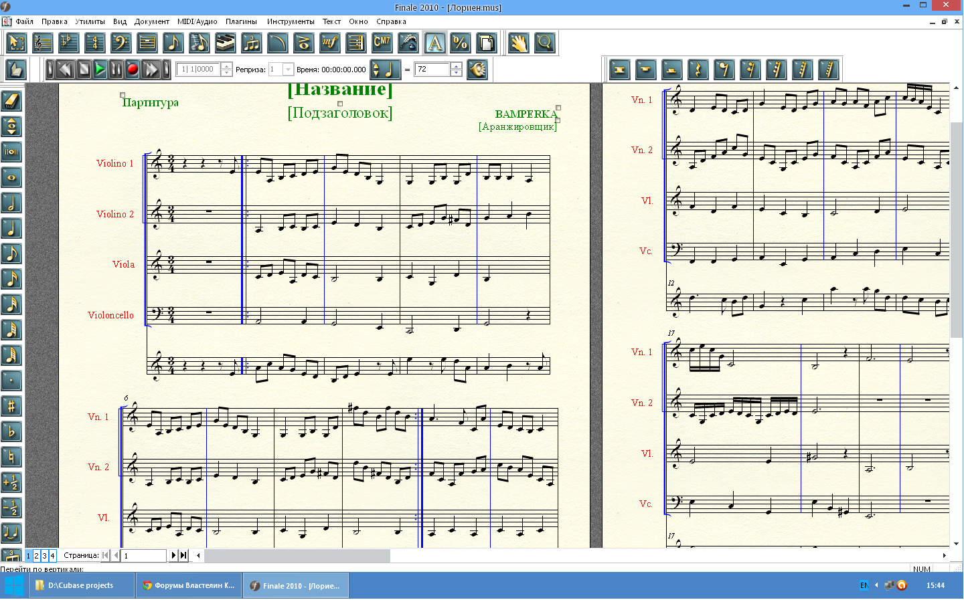The height and width of the screenshot is (602, 964).
Task: Open the Chord tool (CM7)
Action: coord(382,43)
